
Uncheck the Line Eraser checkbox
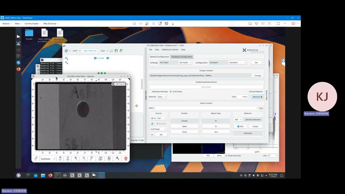tap(171, 92)
